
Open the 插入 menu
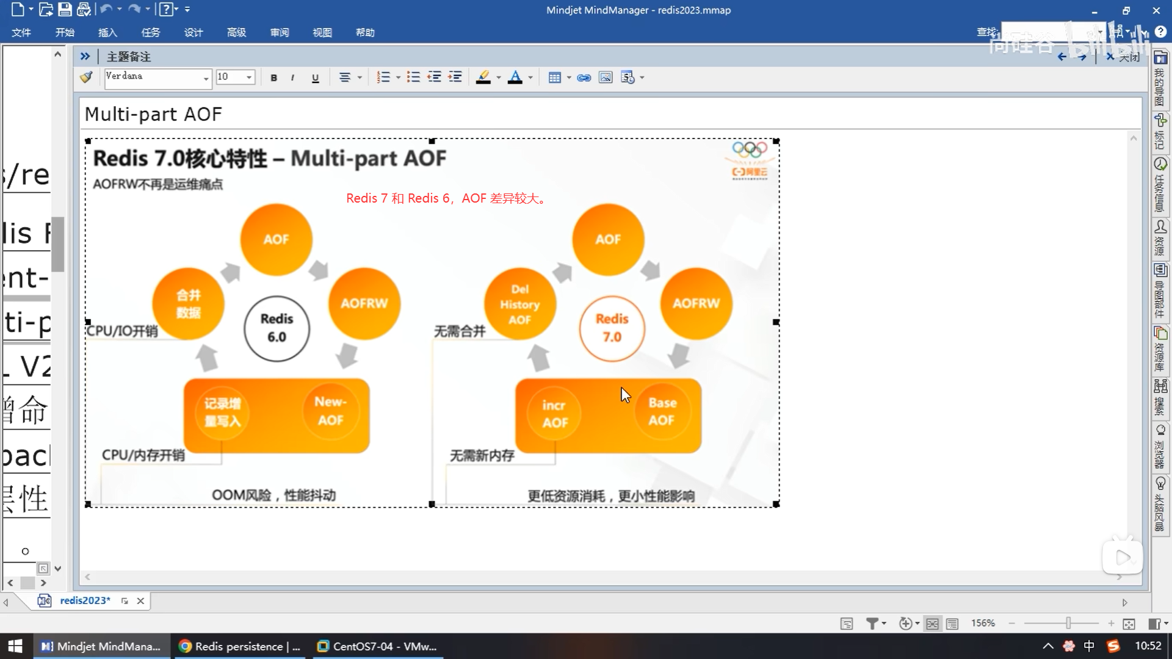[x=107, y=32]
